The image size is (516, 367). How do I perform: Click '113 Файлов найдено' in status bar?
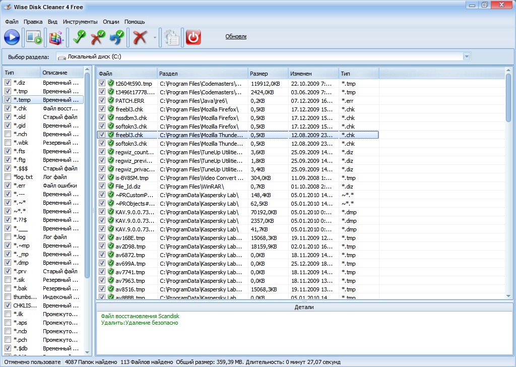point(147,362)
